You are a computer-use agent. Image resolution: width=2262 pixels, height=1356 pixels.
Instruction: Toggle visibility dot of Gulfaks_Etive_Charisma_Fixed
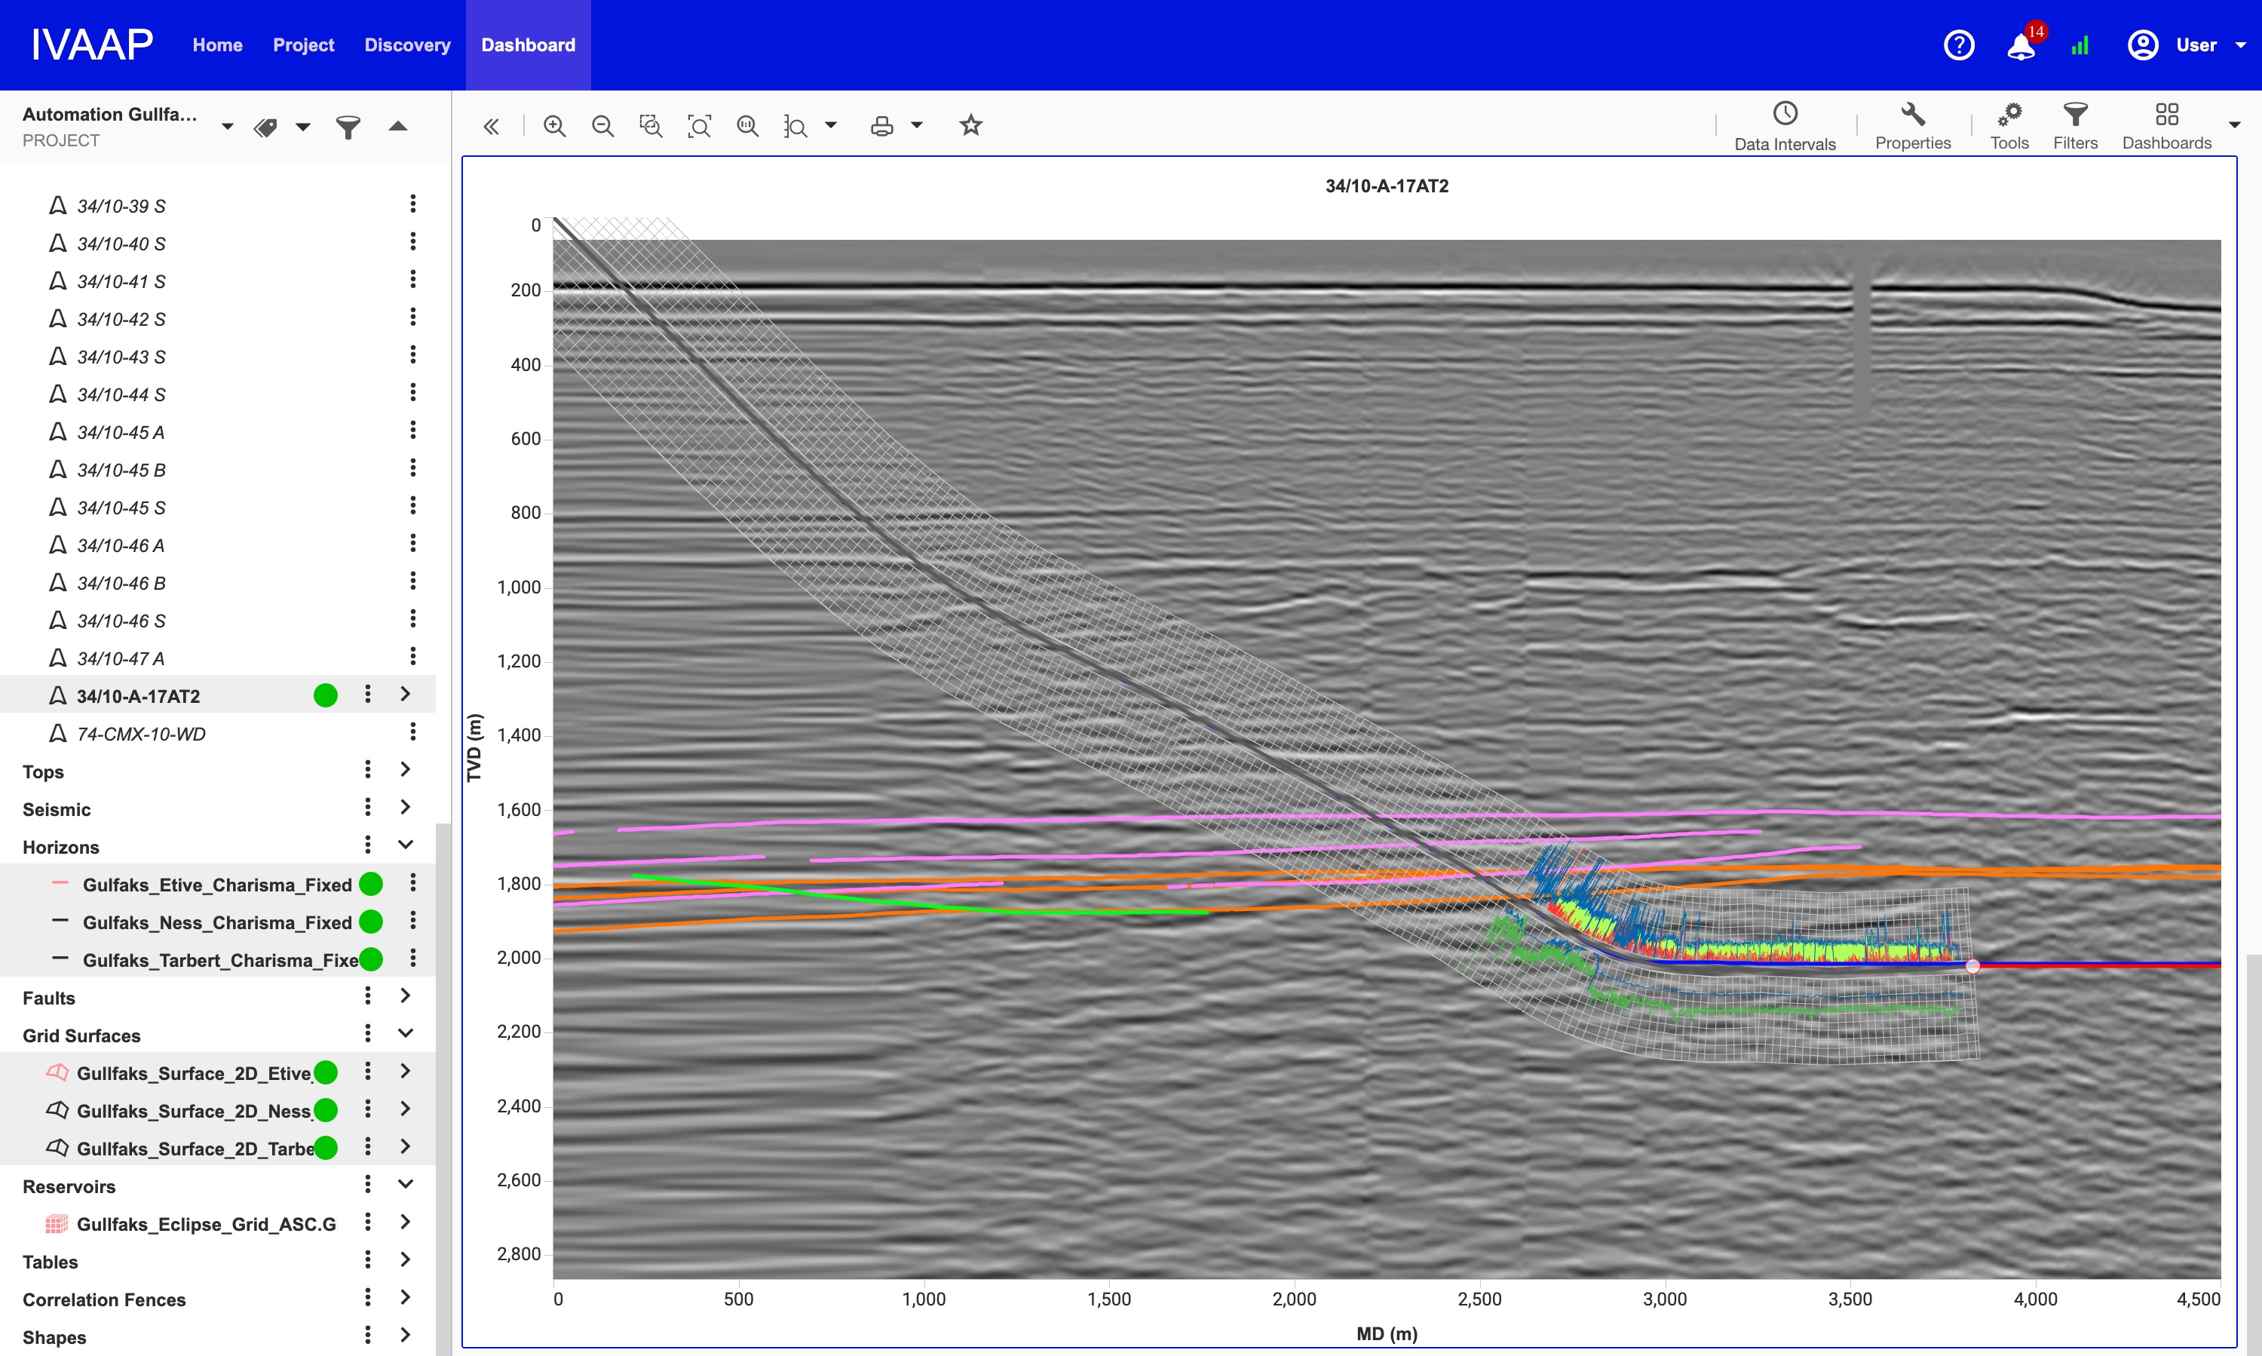pos(371,884)
